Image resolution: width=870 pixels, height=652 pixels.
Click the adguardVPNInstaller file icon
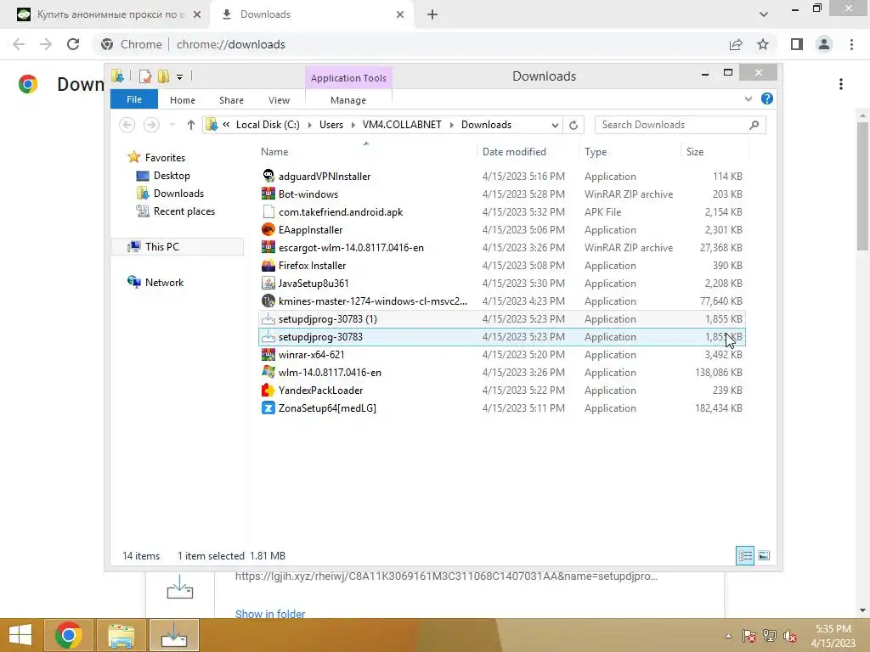(x=268, y=177)
